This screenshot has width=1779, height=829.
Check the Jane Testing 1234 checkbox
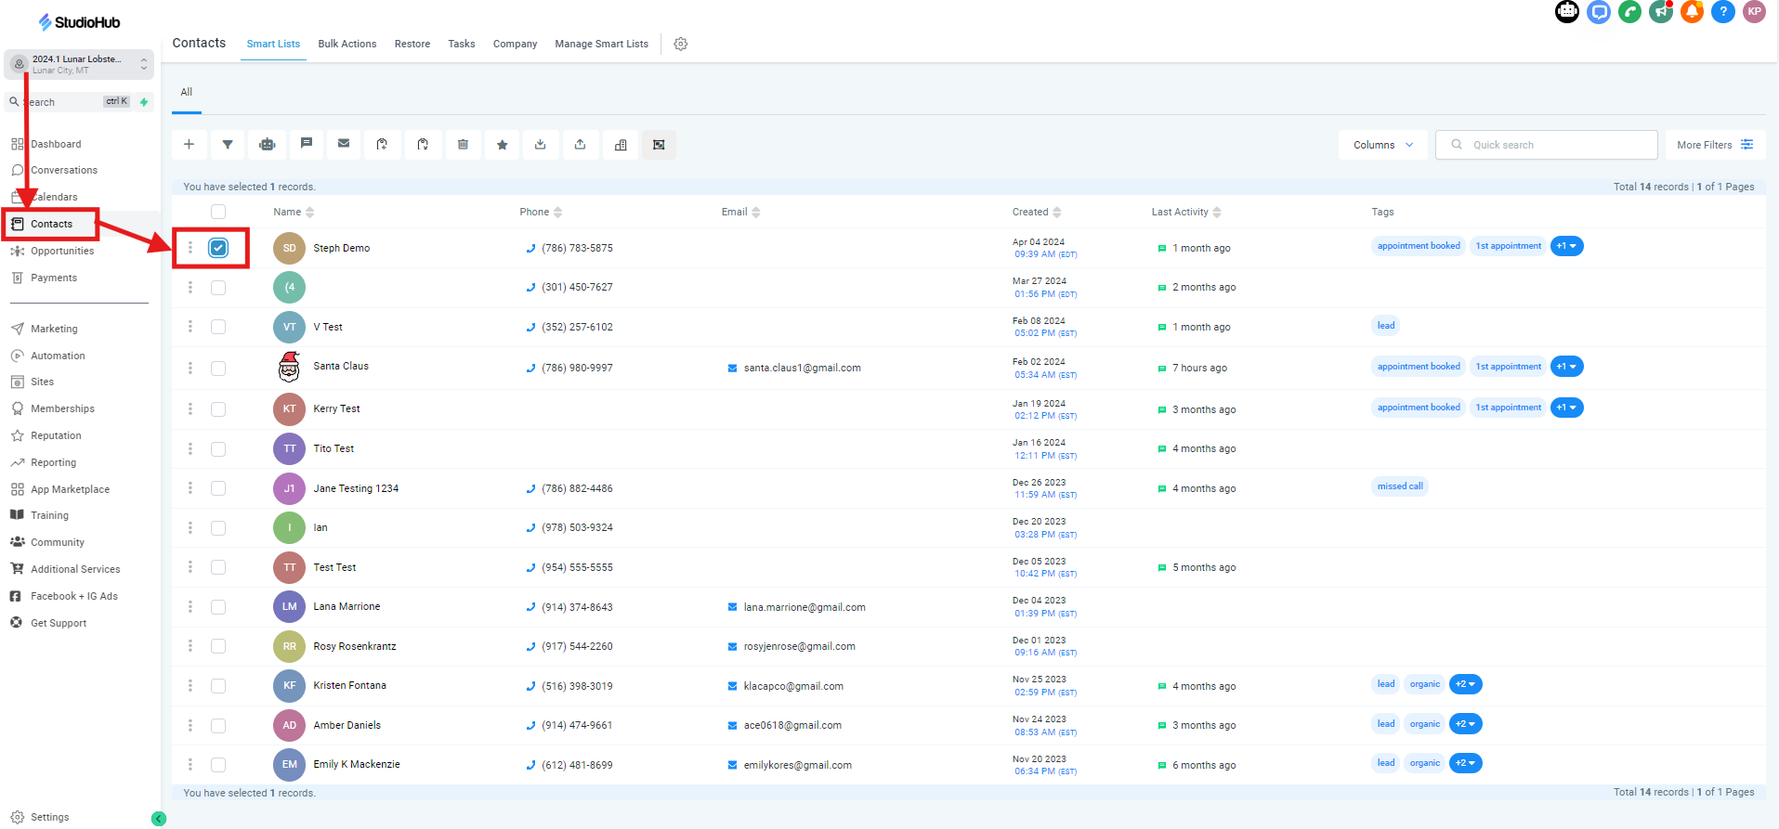pyautogui.click(x=218, y=488)
